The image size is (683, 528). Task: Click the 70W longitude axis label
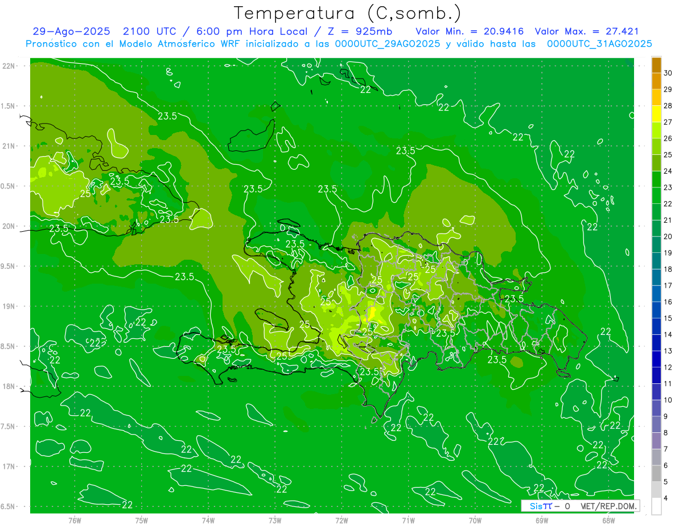[x=475, y=519]
